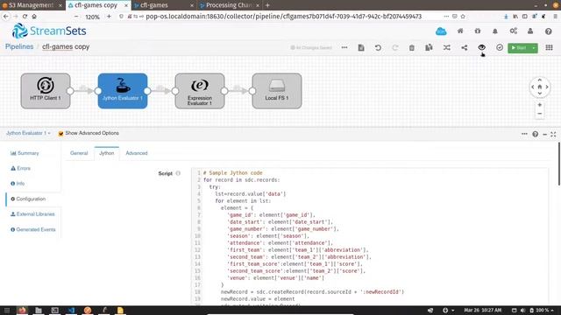Select the HTTP Client 1 stage
This screenshot has width=561, height=315.
[46, 91]
